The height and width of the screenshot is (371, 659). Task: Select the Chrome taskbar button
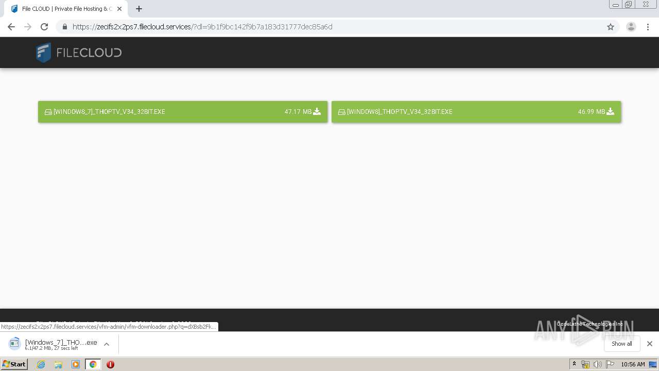click(x=93, y=364)
